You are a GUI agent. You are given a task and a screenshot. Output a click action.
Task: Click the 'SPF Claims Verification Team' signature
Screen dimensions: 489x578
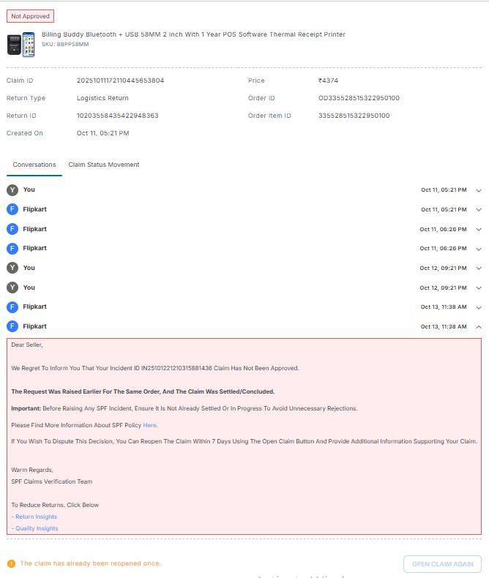[x=52, y=481]
